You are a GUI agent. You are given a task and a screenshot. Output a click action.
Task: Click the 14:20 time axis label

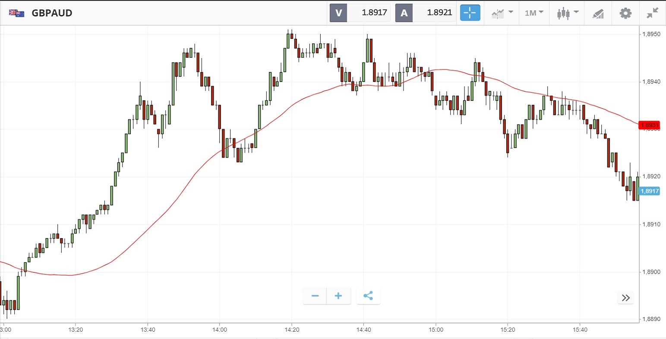(x=292, y=330)
